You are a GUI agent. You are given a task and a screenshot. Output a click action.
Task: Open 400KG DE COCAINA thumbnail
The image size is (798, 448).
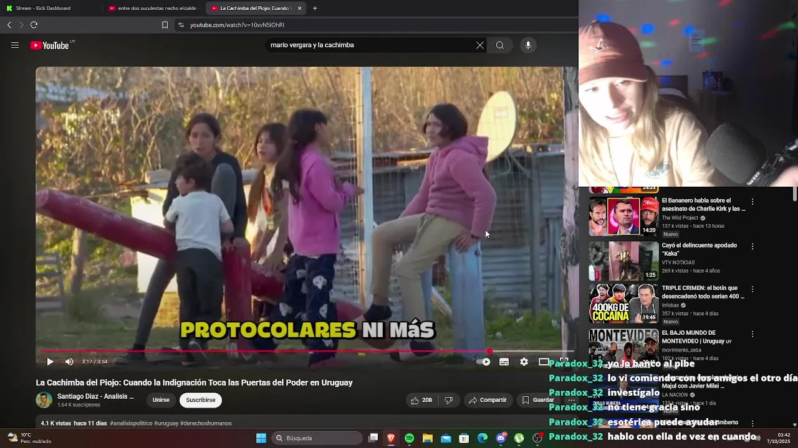click(623, 304)
